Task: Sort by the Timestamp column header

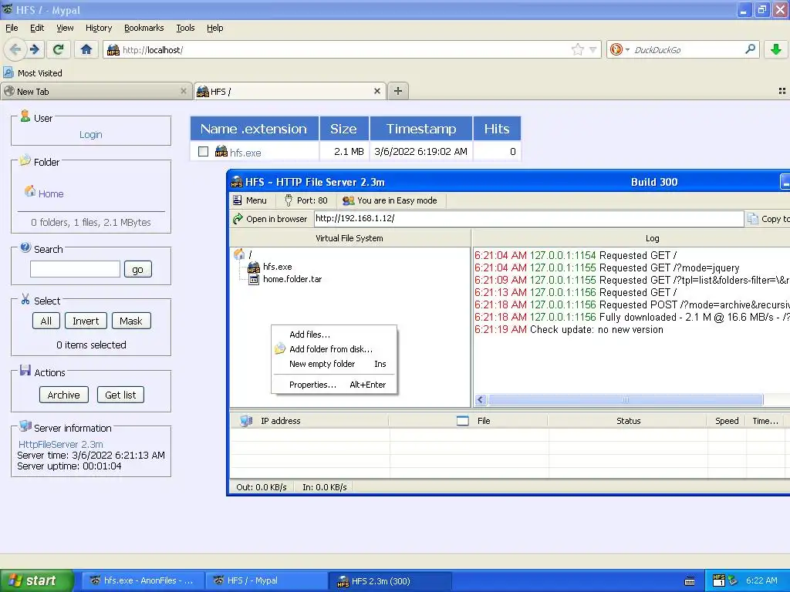Action: click(421, 129)
